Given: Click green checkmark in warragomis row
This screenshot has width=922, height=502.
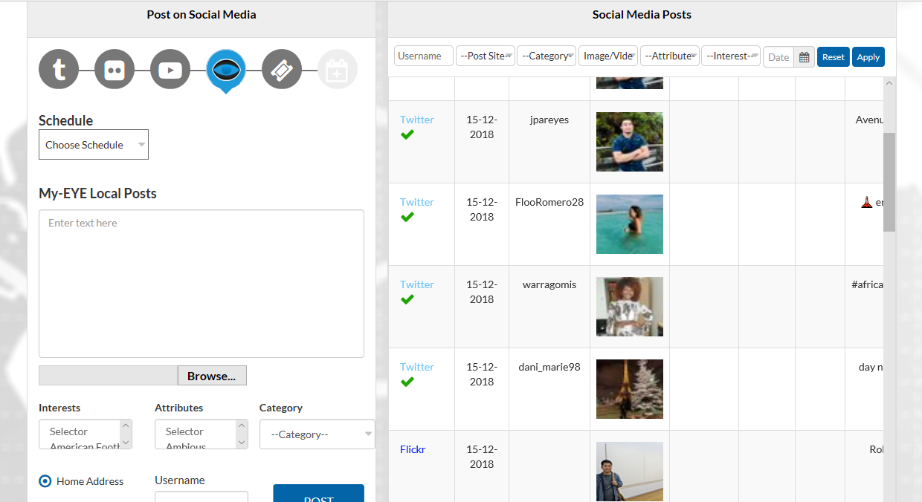Looking at the screenshot, I should tap(407, 300).
